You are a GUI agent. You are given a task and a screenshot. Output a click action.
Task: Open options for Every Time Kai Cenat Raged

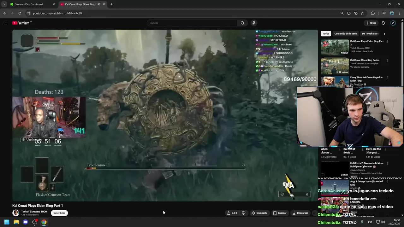(387, 78)
